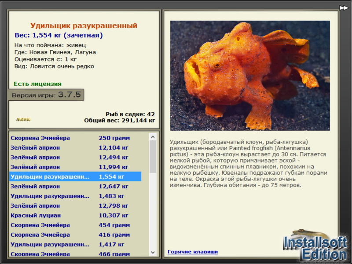Click the fish list scrollbar thumb
352x264 pixels.
(x=153, y=157)
